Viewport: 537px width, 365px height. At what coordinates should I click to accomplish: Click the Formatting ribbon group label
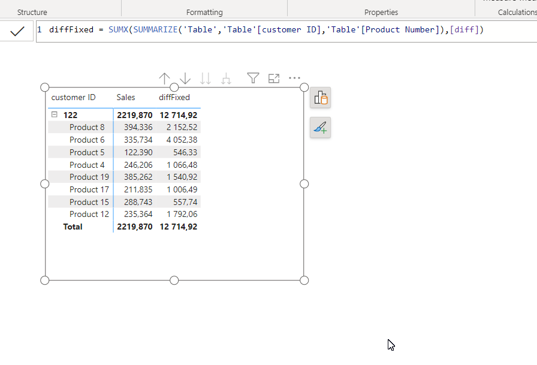pyautogui.click(x=204, y=13)
